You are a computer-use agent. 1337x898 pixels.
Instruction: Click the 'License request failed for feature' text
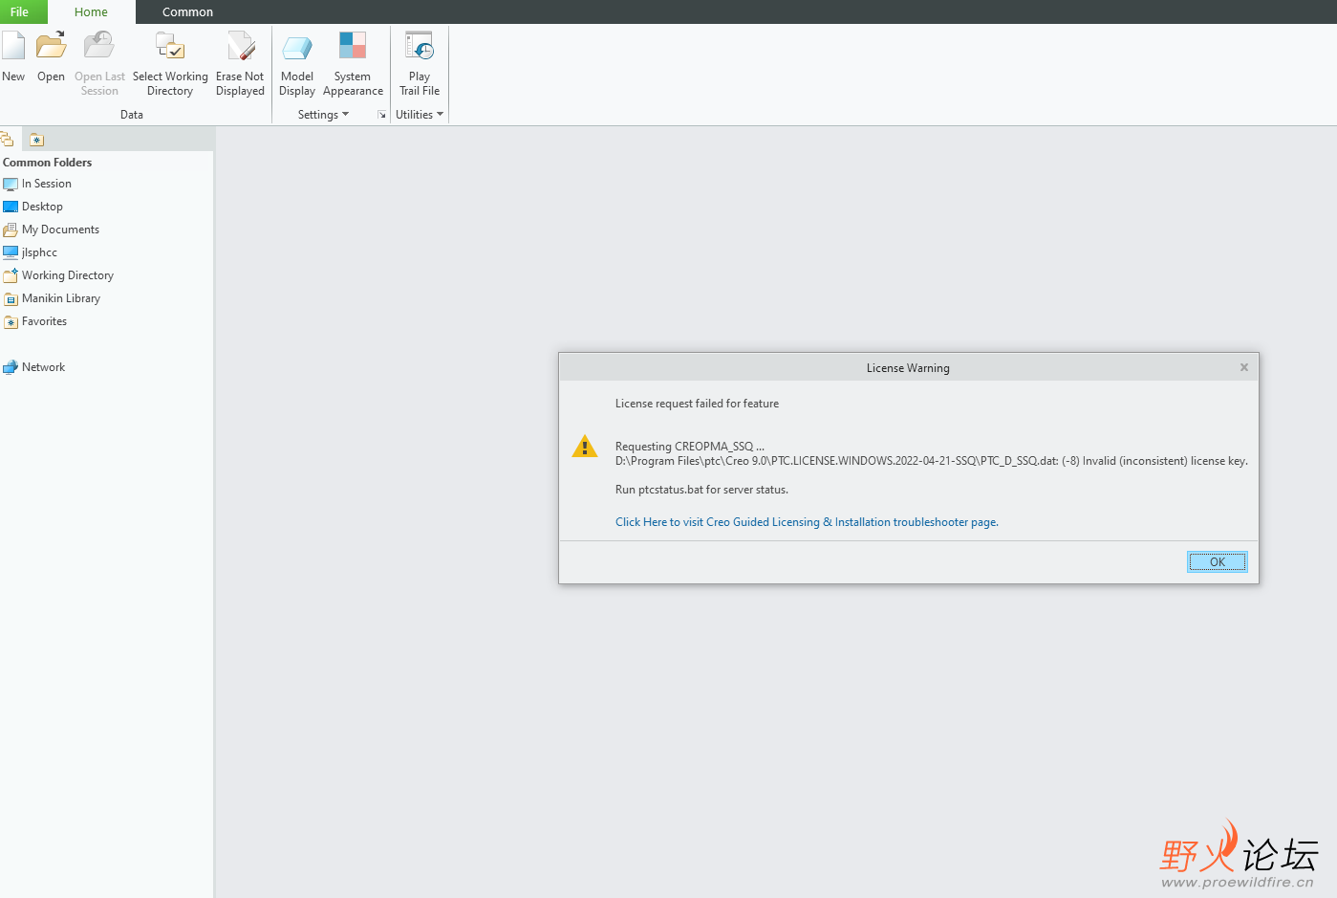pos(697,404)
